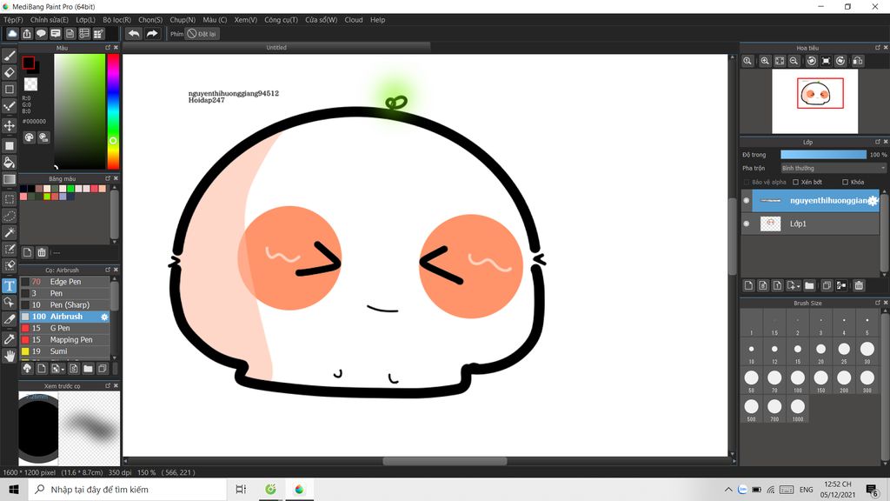Viewport: 890px width, 501px height.
Task: Delete palette color with trash icon
Action: [x=42, y=252]
